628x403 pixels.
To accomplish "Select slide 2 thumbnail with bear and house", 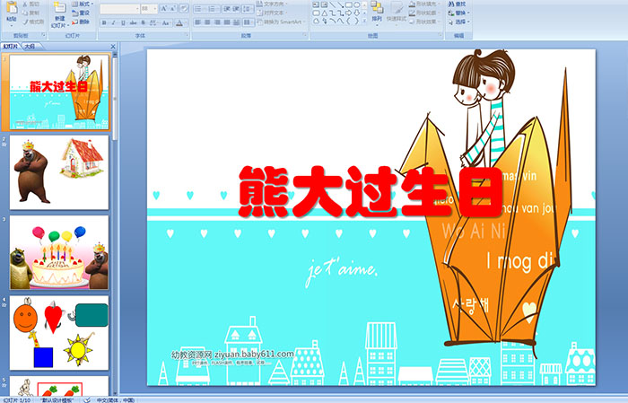I will (x=59, y=172).
